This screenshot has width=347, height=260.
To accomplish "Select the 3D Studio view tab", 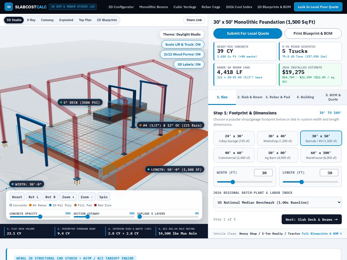I will [x=14, y=20].
